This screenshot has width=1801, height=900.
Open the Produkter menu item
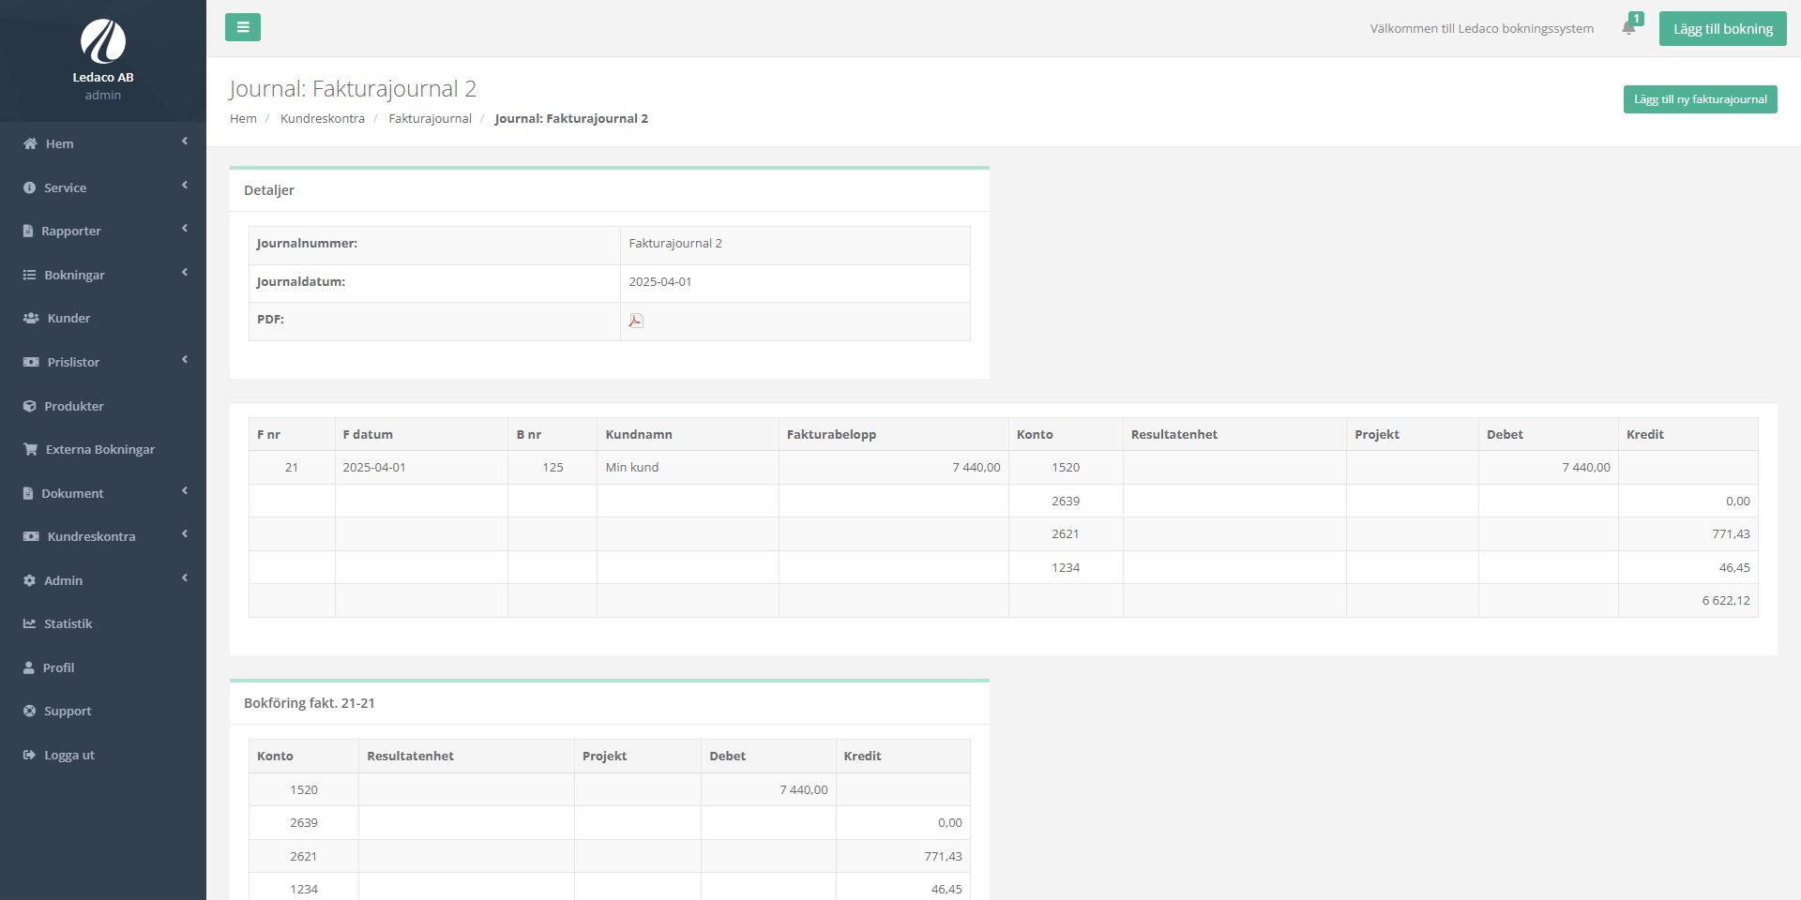click(x=73, y=406)
